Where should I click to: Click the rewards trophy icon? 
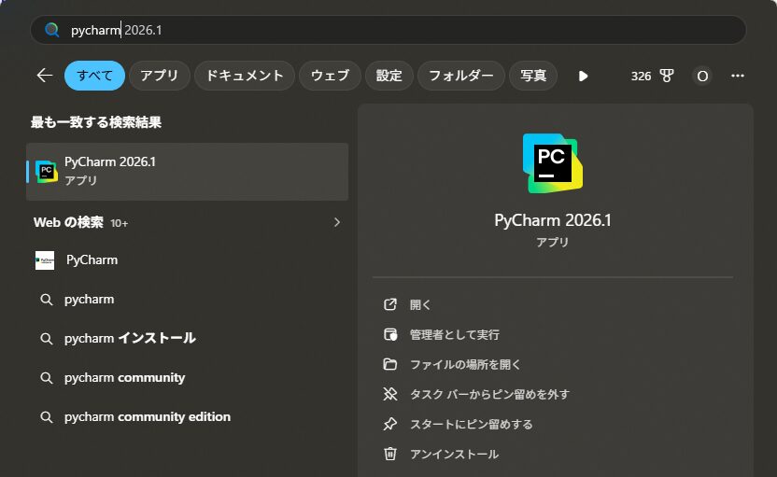[667, 76]
